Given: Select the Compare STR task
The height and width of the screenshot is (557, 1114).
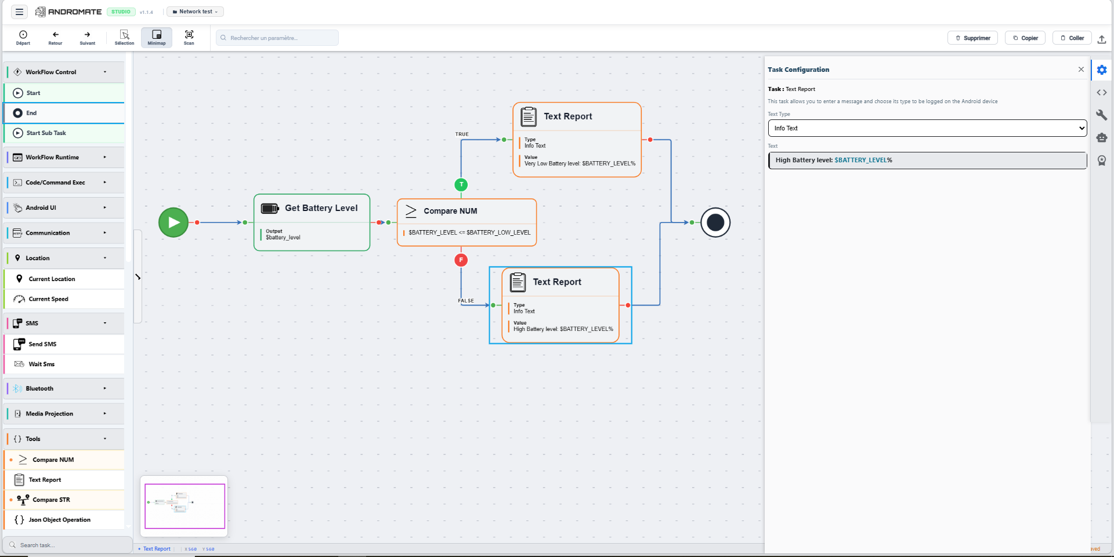Looking at the screenshot, I should tap(64, 500).
